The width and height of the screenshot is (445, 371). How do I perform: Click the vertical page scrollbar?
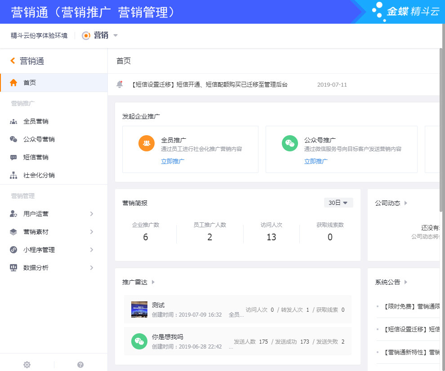[441, 130]
